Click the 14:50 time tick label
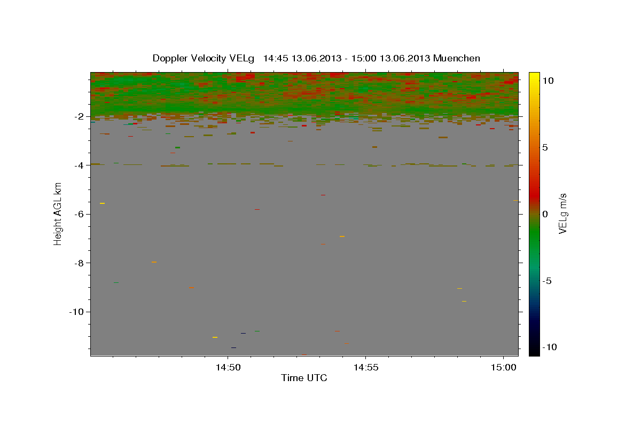Viewport: 641px width, 427px height. [x=228, y=368]
